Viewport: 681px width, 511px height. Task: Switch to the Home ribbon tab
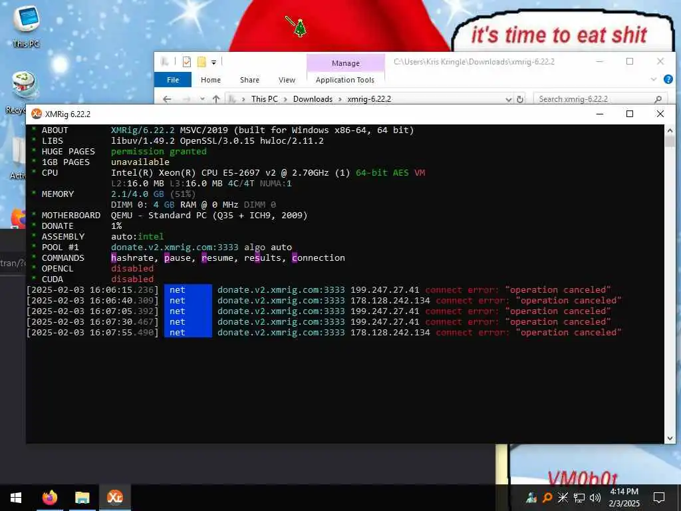pos(211,80)
